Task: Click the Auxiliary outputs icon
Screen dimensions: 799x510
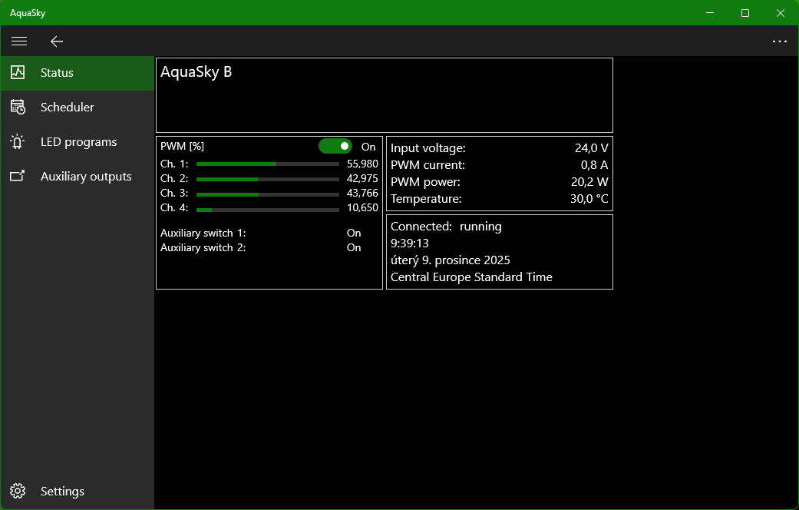Action: [18, 176]
